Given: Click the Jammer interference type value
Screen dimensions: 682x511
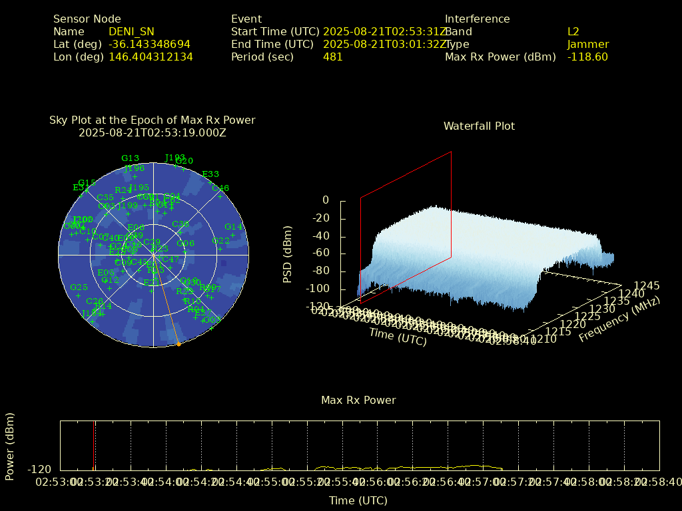Looking at the screenshot, I should 587,45.
